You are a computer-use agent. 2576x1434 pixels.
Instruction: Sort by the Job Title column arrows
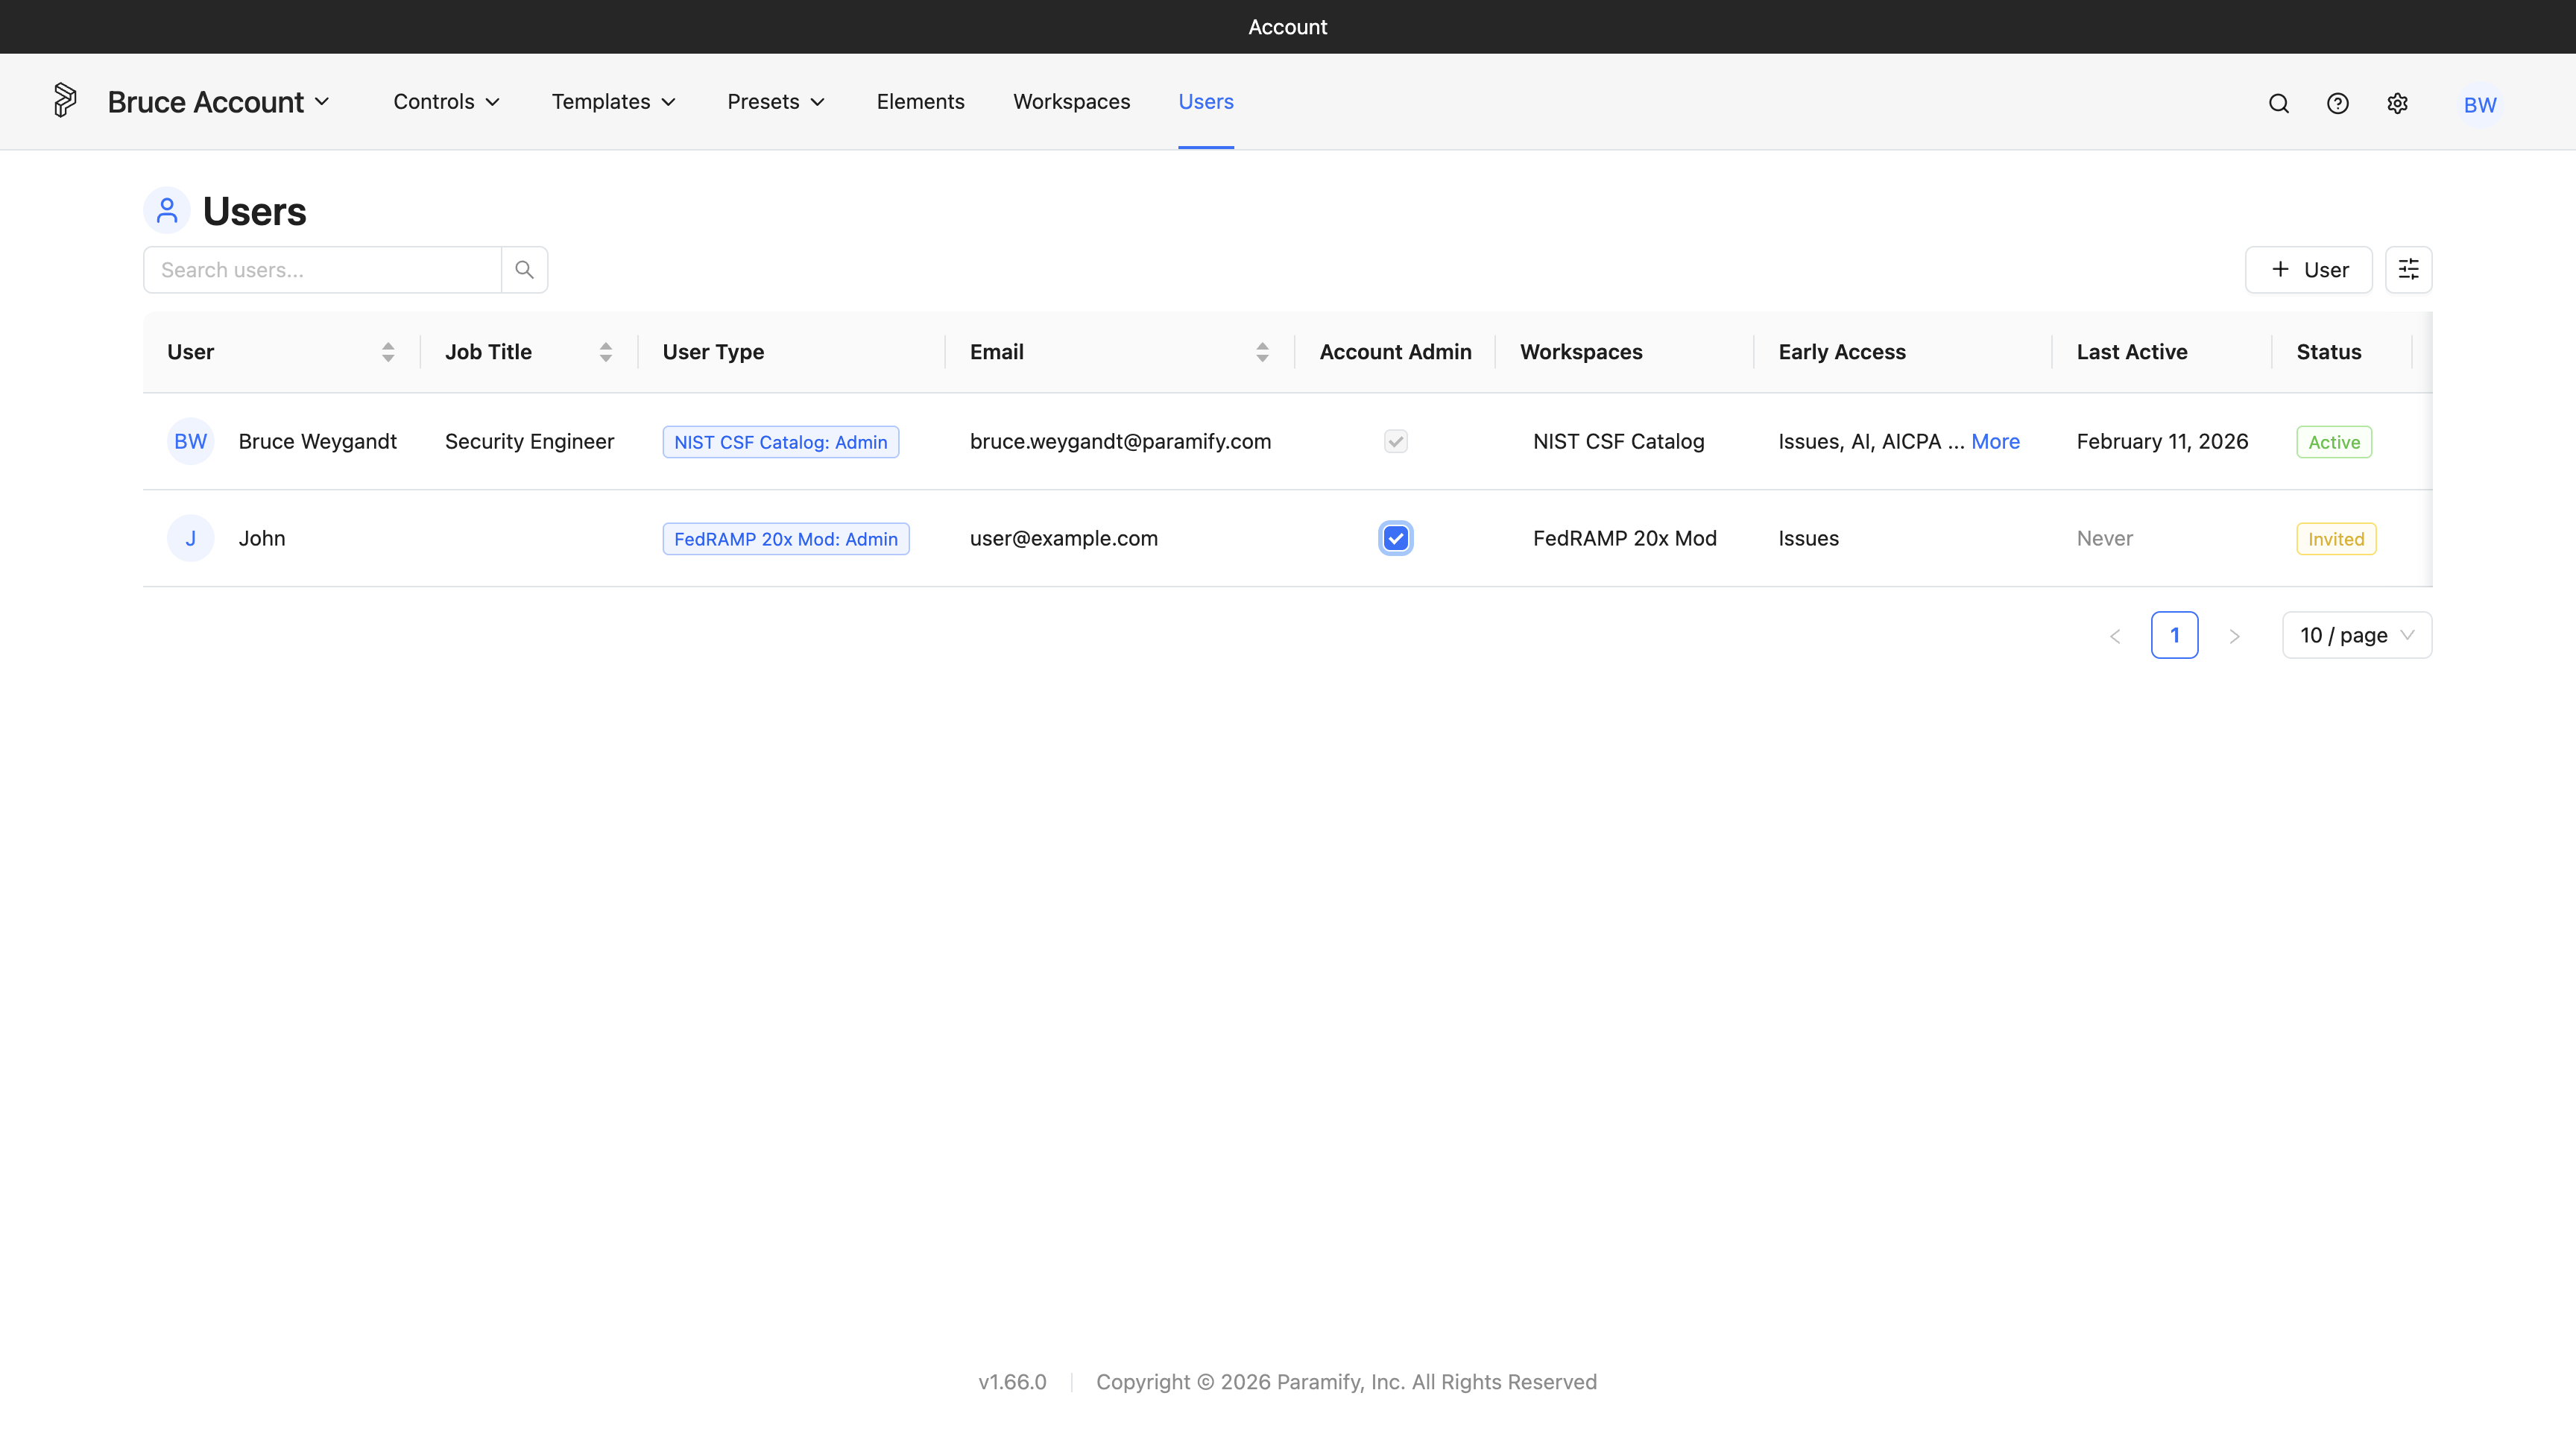pos(605,352)
